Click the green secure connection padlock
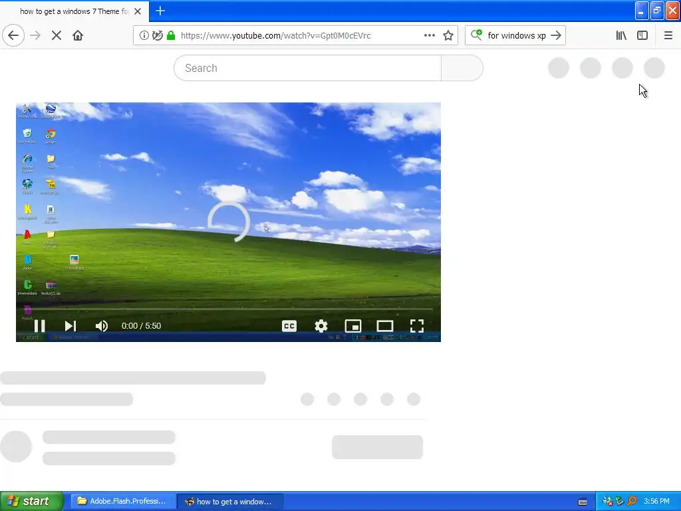This screenshot has height=511, width=681. (x=171, y=36)
